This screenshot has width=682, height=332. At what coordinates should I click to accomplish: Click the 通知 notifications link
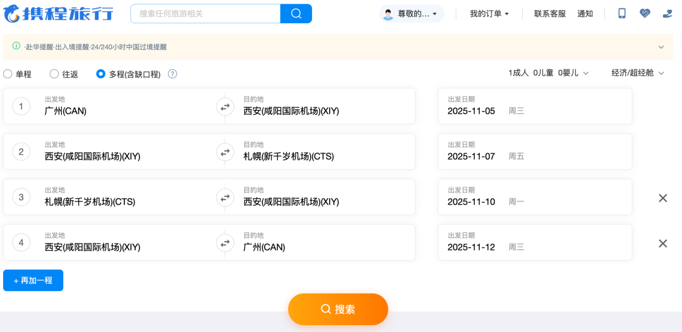point(585,14)
